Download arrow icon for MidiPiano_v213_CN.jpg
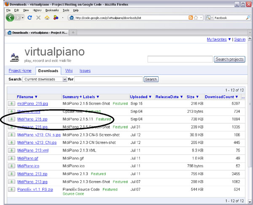Screen dimensions: 253x205 [x=11, y=143]
